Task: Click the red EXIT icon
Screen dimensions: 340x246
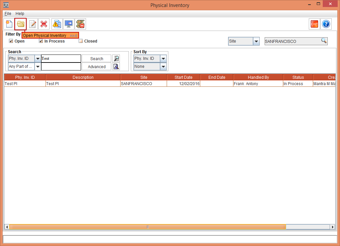Action: click(x=314, y=24)
